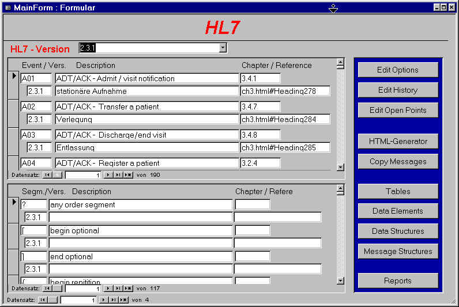Open Edit History
Image resolution: width=459 pixels, height=307 pixels.
(x=398, y=90)
